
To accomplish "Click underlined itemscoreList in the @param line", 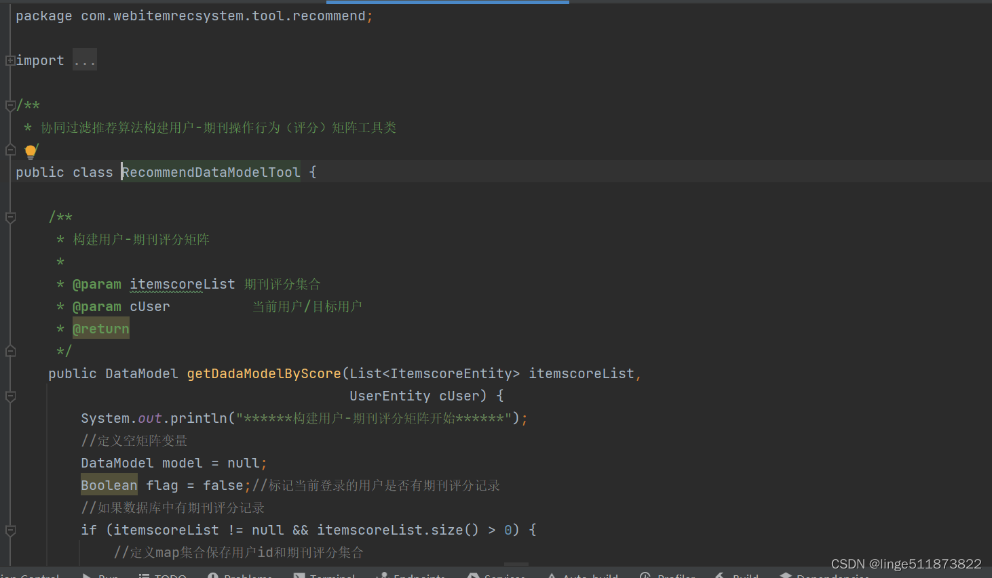I will pos(183,284).
